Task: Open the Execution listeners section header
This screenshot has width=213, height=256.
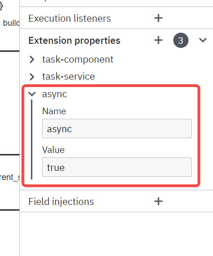Action: coord(70,18)
